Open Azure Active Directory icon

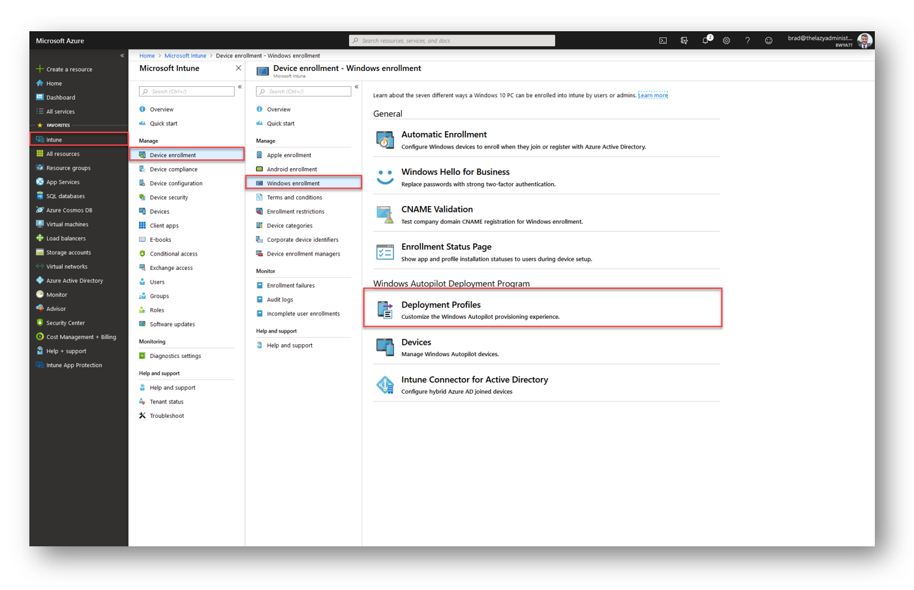point(40,280)
